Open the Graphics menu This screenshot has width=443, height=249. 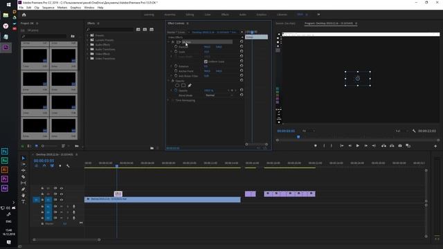[75, 8]
